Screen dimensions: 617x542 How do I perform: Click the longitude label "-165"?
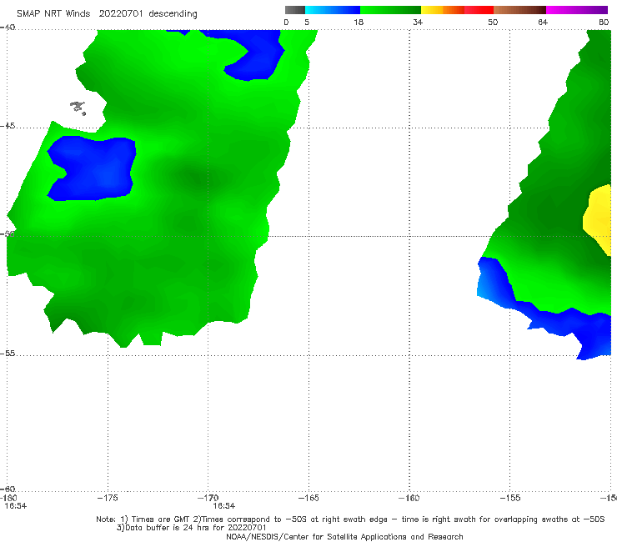point(308,499)
